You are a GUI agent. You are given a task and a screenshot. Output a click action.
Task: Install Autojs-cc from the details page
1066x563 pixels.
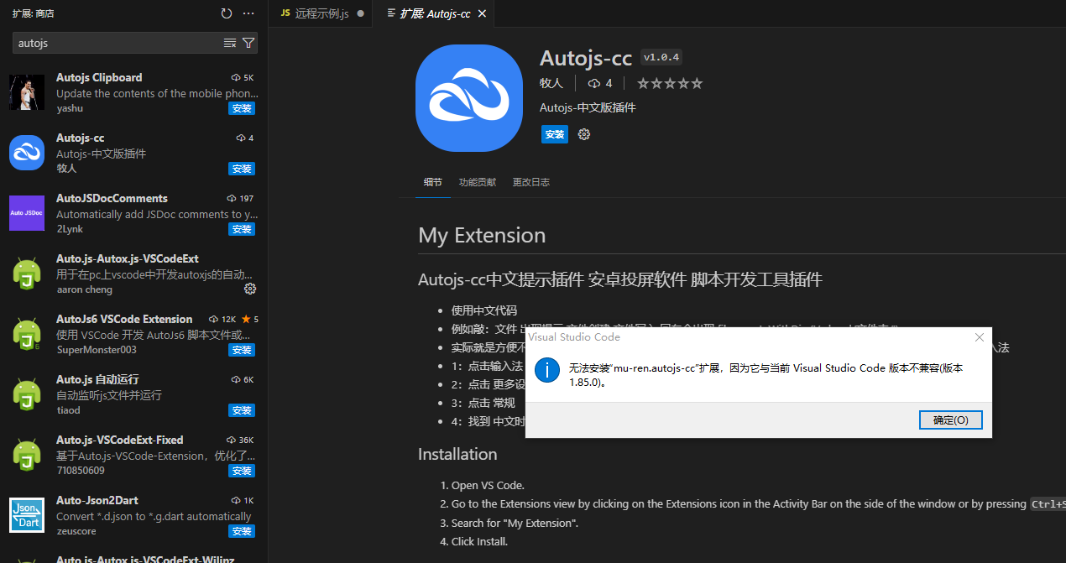point(554,134)
